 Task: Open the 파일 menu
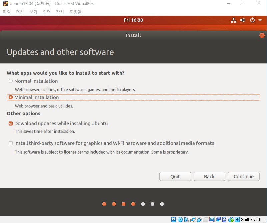[7, 12]
